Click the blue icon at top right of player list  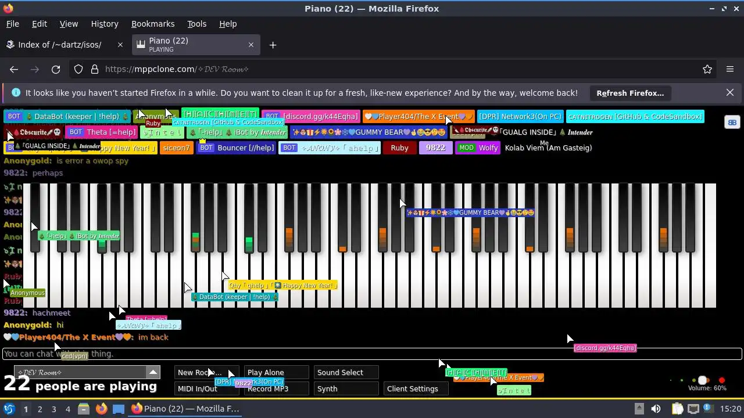click(732, 122)
